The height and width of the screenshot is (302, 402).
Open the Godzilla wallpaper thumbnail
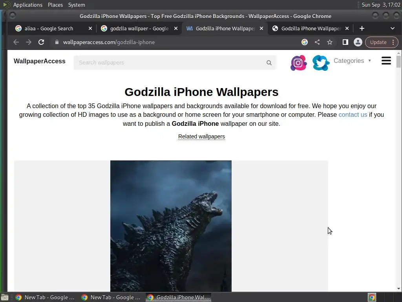point(171,226)
